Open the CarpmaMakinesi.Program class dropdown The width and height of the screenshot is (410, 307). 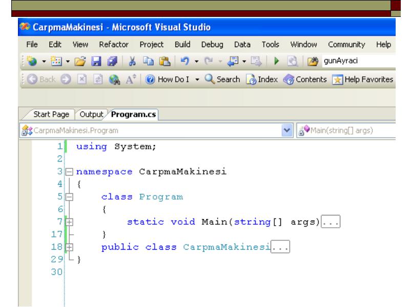[x=287, y=130]
